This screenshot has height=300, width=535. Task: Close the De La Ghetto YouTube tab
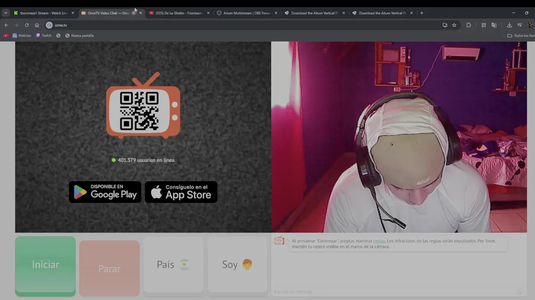coord(208,13)
